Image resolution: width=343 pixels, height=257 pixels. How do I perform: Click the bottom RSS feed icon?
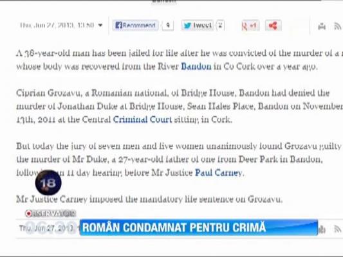click(x=338, y=229)
